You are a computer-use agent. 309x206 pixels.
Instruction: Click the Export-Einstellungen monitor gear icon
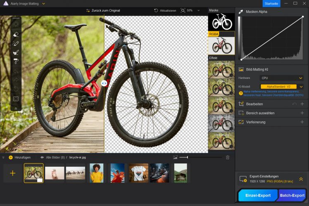pyautogui.click(x=243, y=179)
